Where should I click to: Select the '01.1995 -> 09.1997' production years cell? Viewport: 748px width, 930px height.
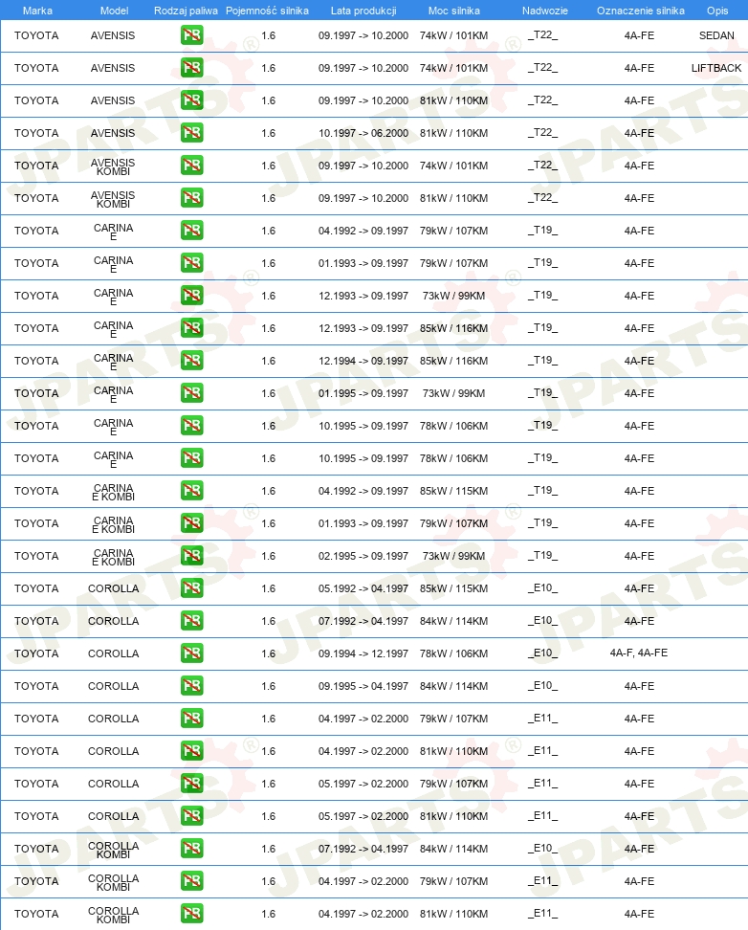pyautogui.click(x=363, y=393)
